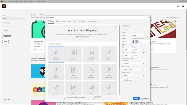Switch to the Recent tab
Viewport: 187px width, 105px height.
pos(51,21)
